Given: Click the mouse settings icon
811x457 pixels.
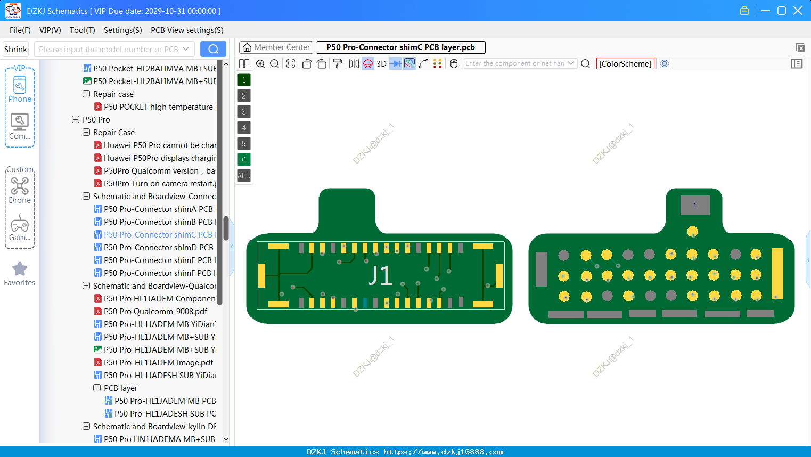Looking at the screenshot, I should (x=454, y=63).
